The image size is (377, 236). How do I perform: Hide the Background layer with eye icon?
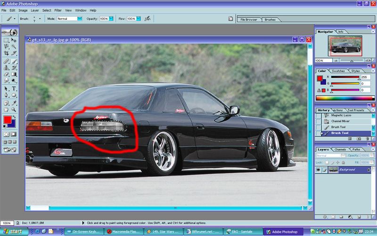(318, 169)
